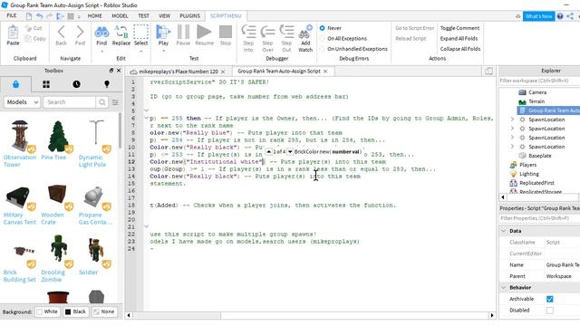Toggle the Archivable checkbox
Image resolution: width=580 pixels, height=326 pixels.
550,299
